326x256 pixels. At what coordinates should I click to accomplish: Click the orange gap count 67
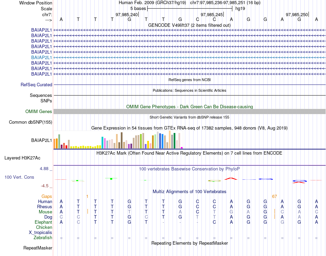tap(275, 197)
